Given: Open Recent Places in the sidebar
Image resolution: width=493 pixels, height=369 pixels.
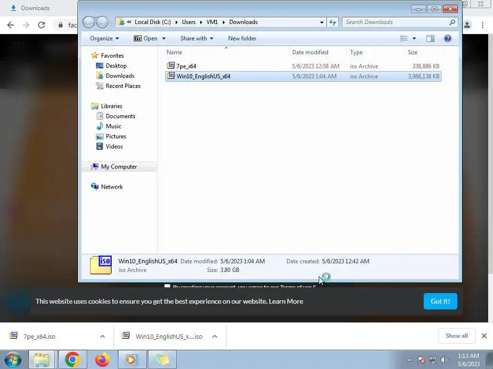Looking at the screenshot, I should coord(123,86).
